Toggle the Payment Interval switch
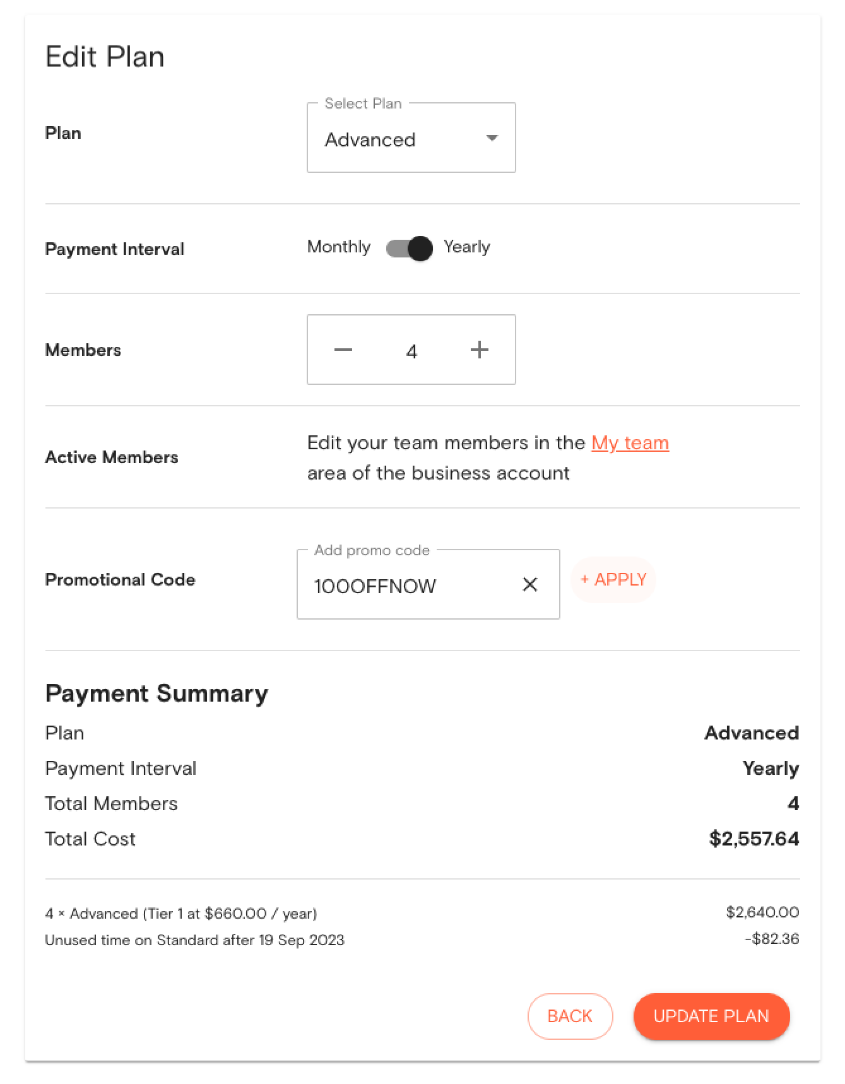Viewport: 845px width, 1084px height. pyautogui.click(x=410, y=248)
